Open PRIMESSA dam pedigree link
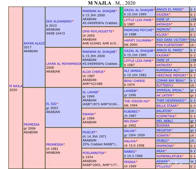Viewport: 196px width, 169px height. pos(31,124)
